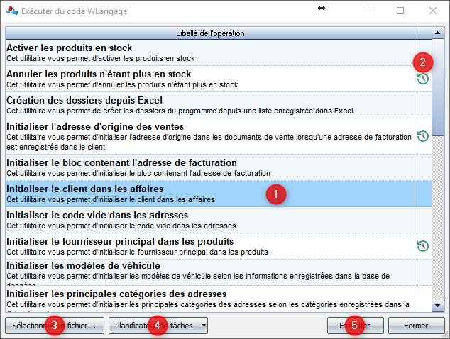This screenshot has width=450, height=339.
Task: Minimize the dialog window
Action: 368,11
